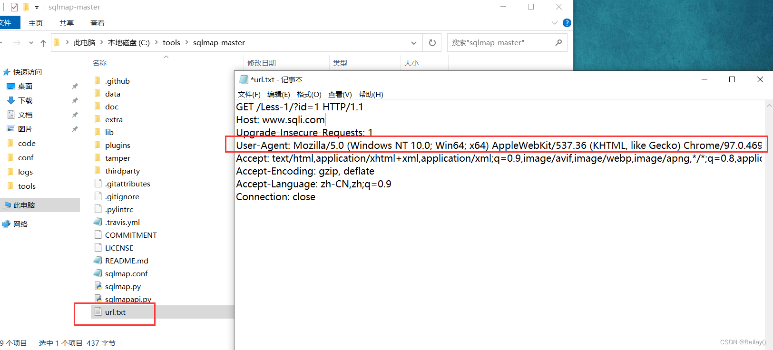
Task: Select logs folder in navigation pane
Action: [25, 172]
